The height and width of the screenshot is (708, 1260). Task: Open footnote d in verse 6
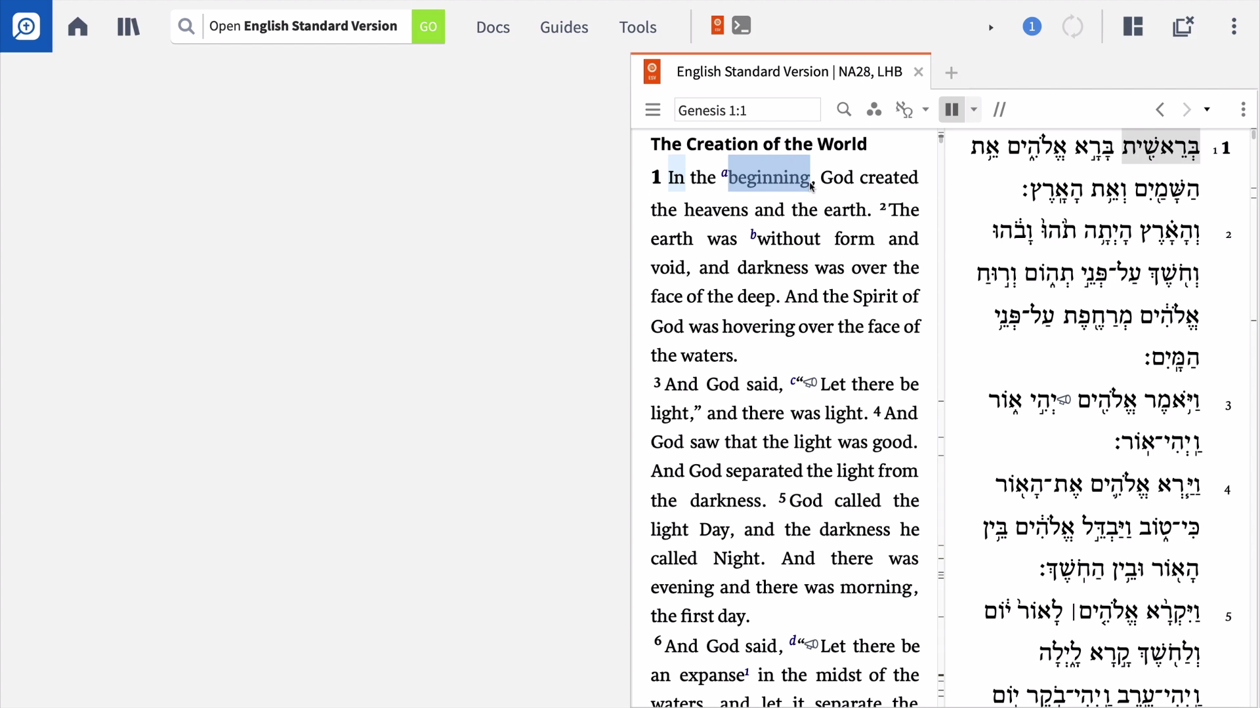[x=793, y=640]
